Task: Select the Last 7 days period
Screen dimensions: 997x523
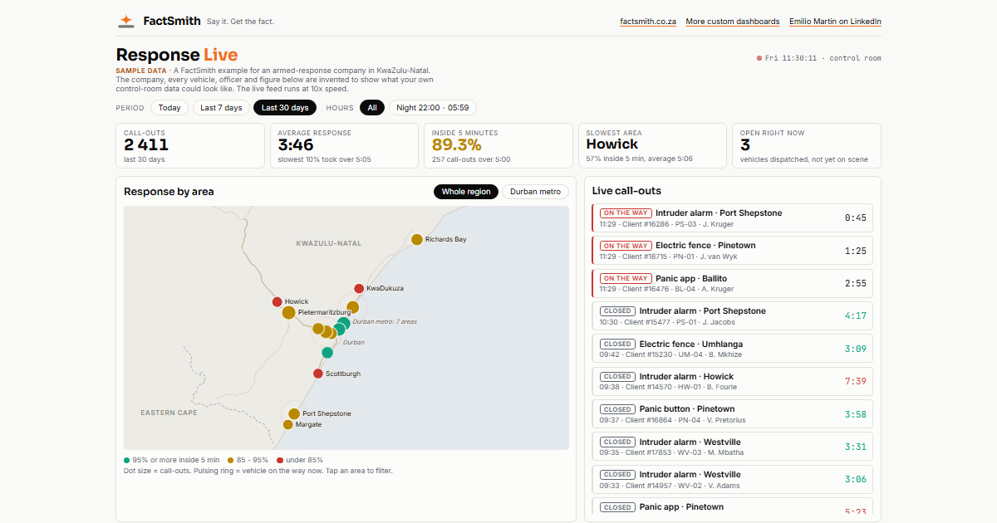Action: (221, 108)
